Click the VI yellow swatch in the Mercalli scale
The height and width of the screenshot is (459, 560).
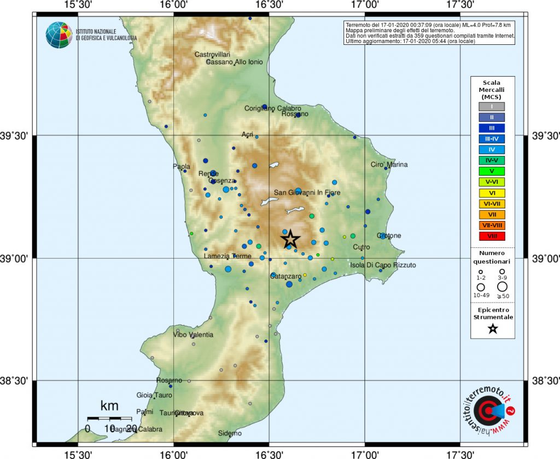click(491, 193)
